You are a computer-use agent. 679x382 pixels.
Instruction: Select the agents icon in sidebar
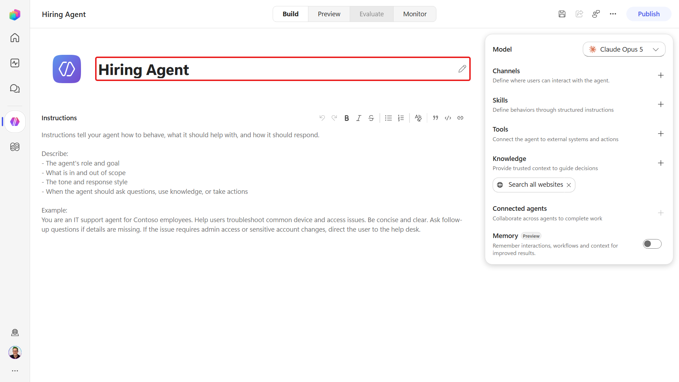15,122
